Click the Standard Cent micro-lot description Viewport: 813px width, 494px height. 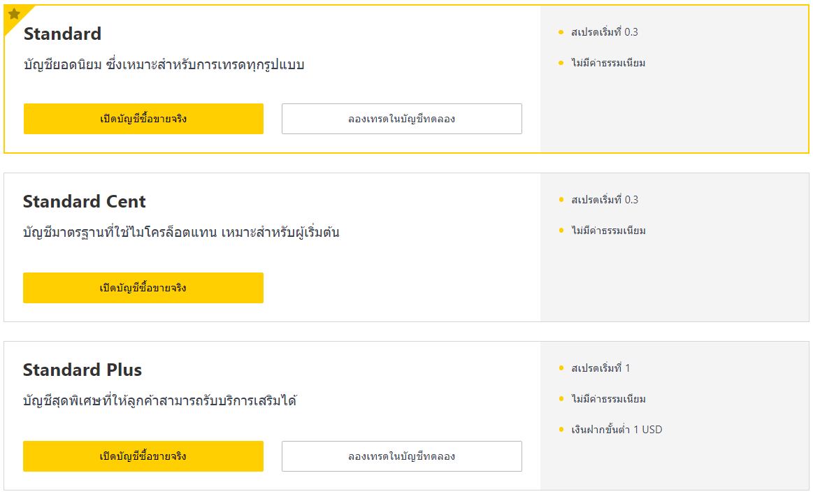point(182,232)
